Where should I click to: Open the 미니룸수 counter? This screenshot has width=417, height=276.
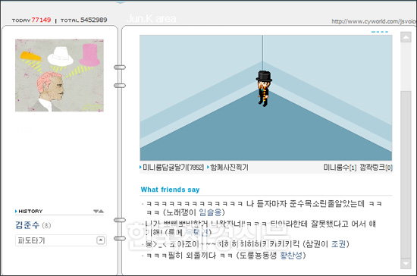coord(340,168)
